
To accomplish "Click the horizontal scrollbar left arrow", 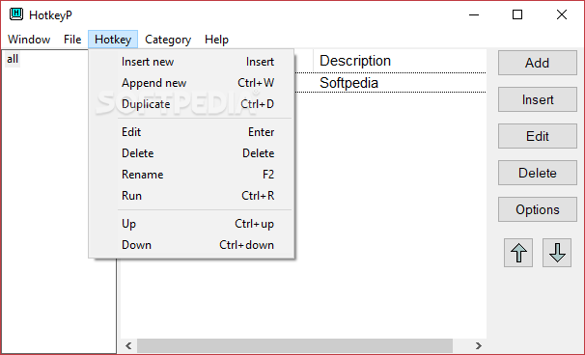I will 128,345.
